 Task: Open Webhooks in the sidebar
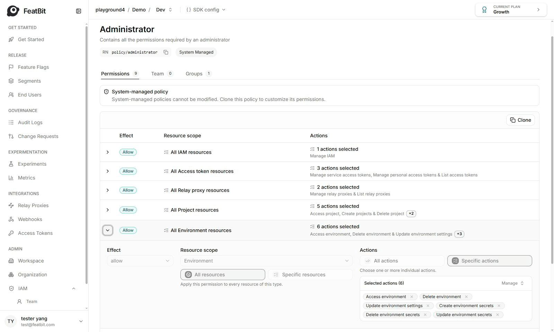pyautogui.click(x=30, y=219)
